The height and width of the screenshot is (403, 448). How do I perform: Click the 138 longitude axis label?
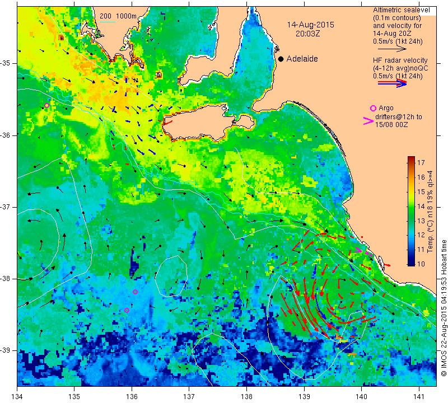(246, 397)
